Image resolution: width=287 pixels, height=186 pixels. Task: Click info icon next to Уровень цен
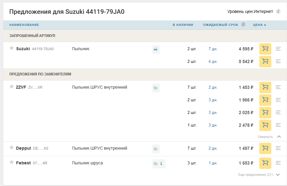pyautogui.click(x=278, y=12)
